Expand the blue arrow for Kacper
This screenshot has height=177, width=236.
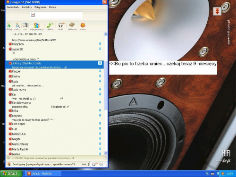pyautogui.click(x=100, y=71)
